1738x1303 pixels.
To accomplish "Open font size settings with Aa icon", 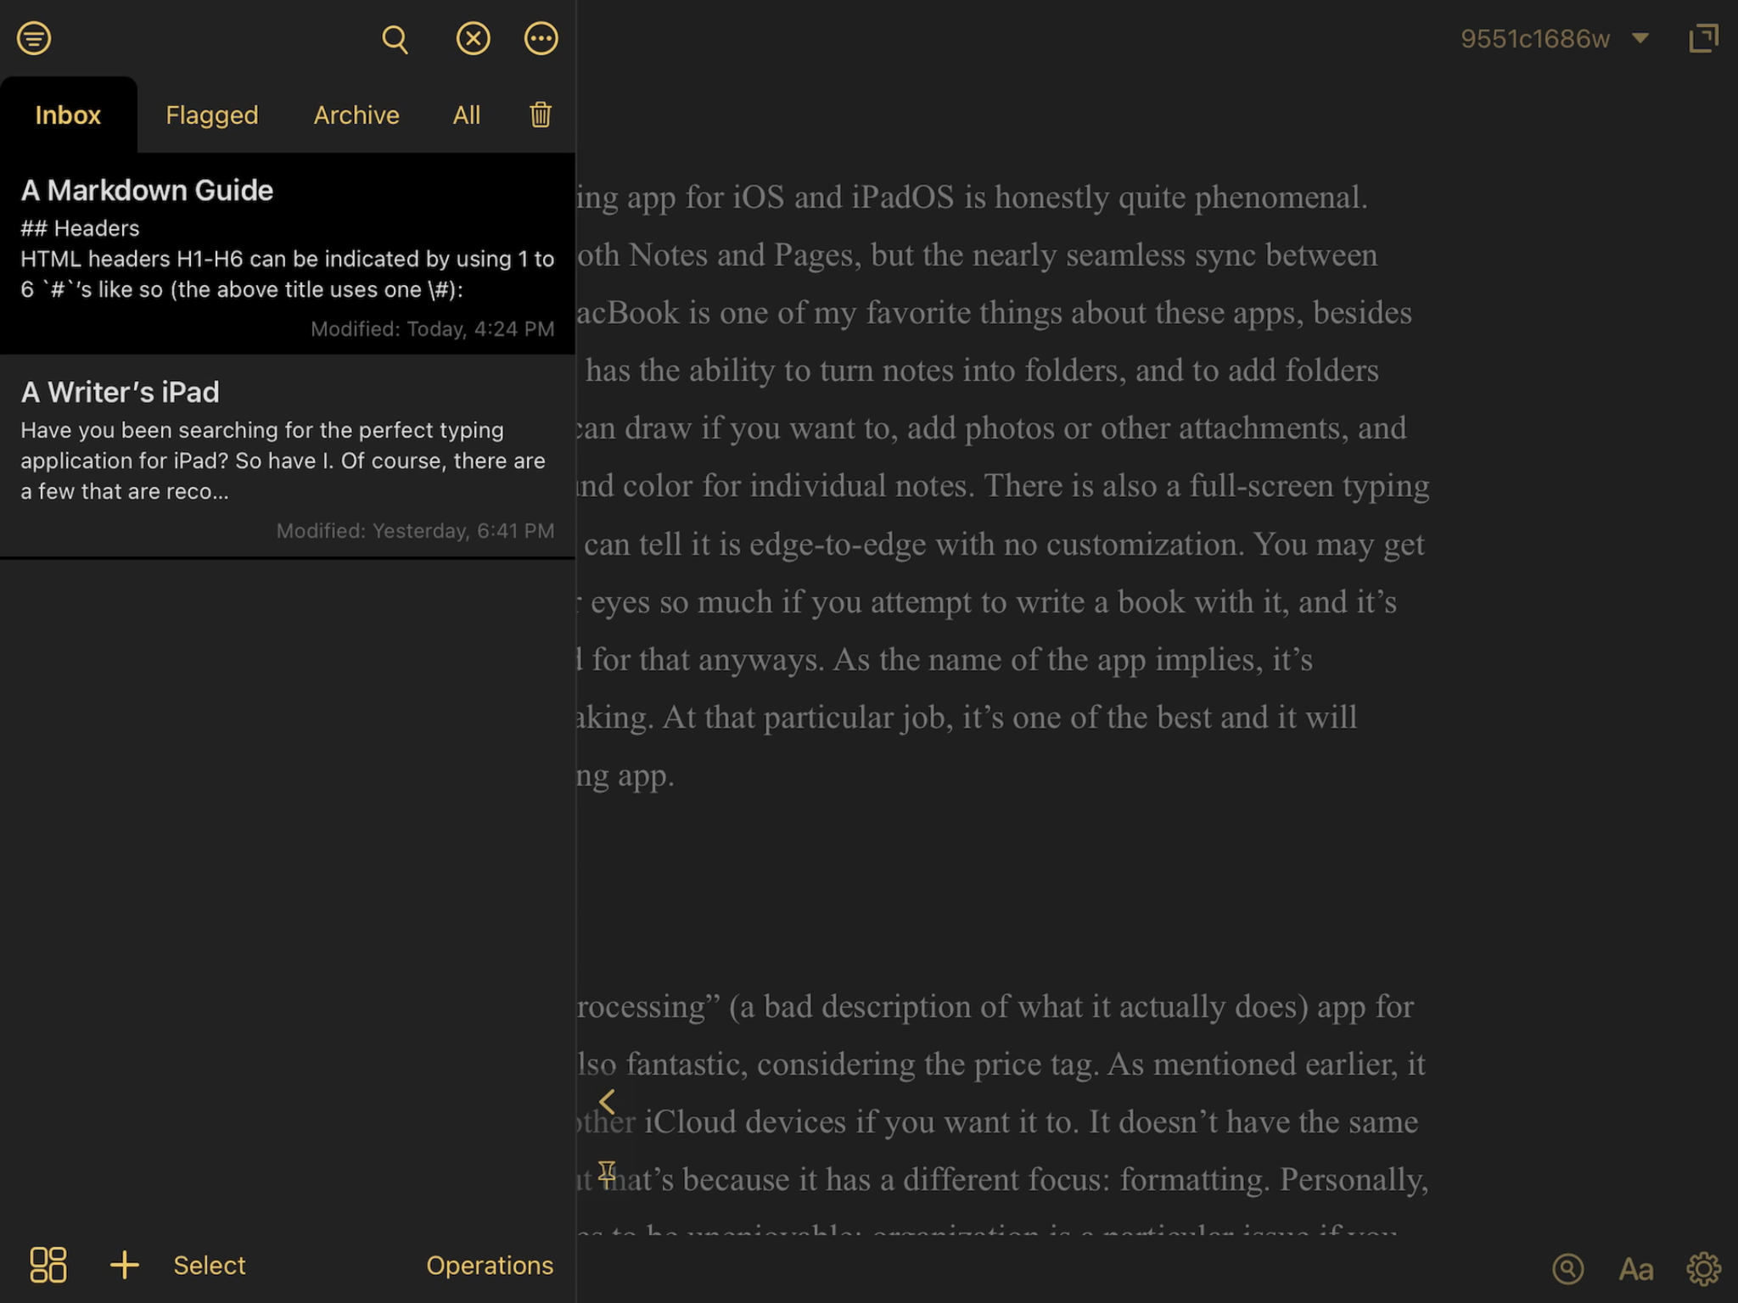I will [x=1637, y=1266].
